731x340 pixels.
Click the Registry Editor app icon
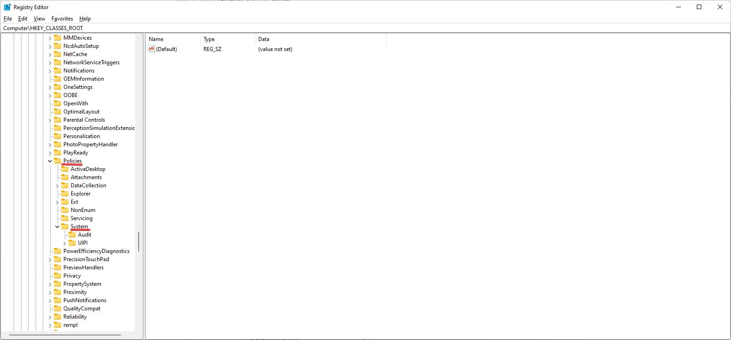point(7,7)
